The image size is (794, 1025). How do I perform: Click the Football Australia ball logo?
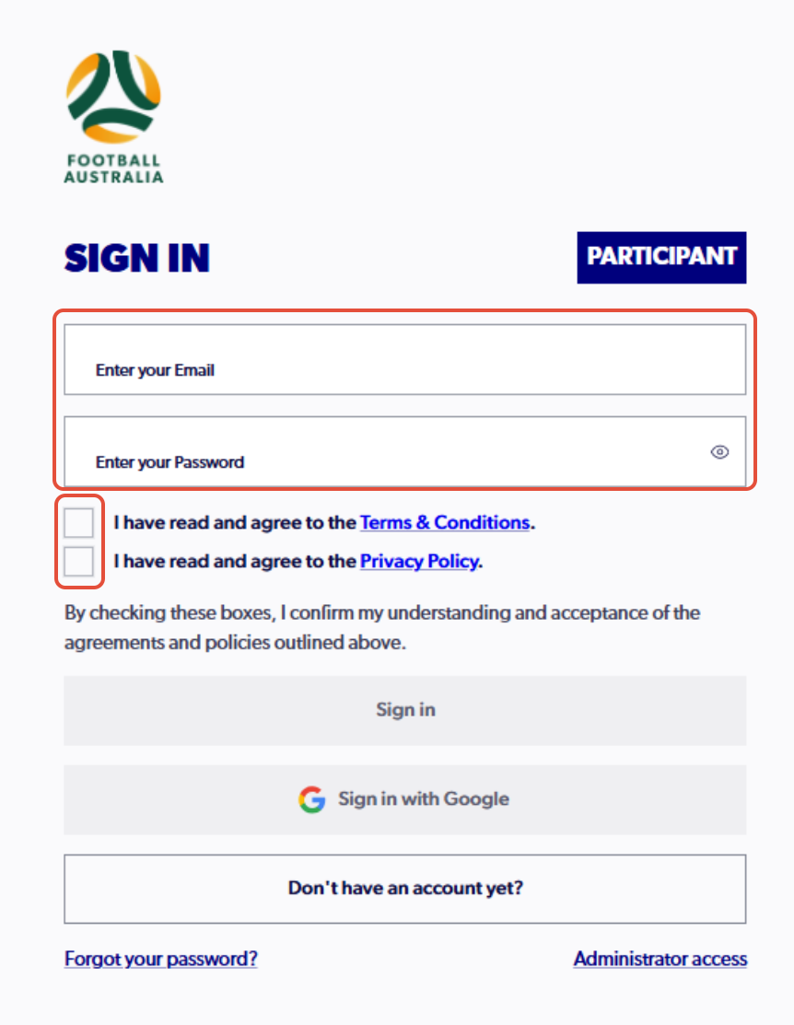tap(113, 97)
